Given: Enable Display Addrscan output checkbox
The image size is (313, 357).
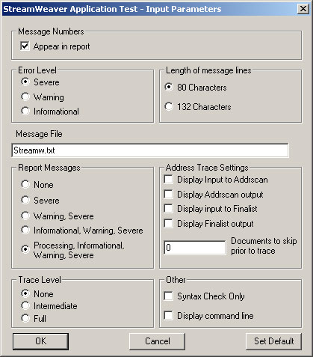Looking at the screenshot, I should click(x=169, y=194).
